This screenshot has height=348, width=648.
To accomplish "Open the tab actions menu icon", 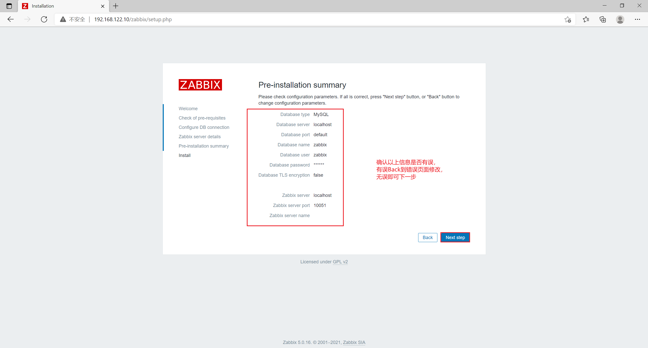I will (x=9, y=6).
